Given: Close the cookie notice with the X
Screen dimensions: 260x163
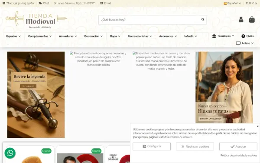Looking at the screenshot, I should click(257, 126).
